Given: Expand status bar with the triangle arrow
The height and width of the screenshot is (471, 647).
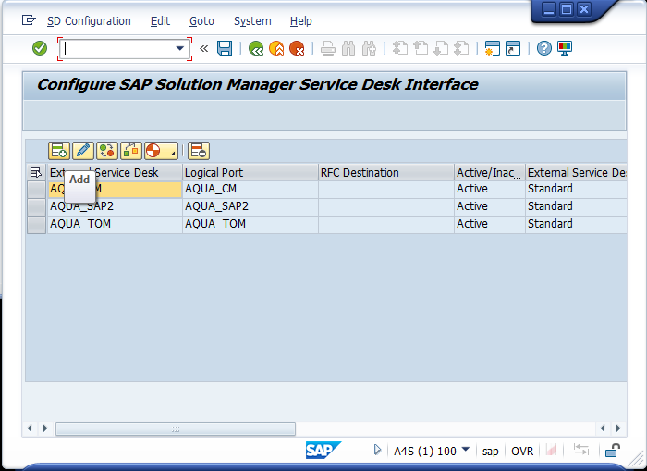Looking at the screenshot, I should 378,451.
